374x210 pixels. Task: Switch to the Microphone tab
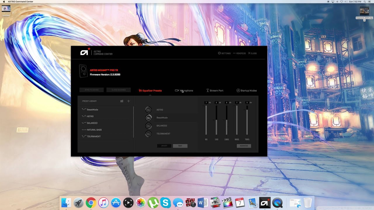(184, 91)
